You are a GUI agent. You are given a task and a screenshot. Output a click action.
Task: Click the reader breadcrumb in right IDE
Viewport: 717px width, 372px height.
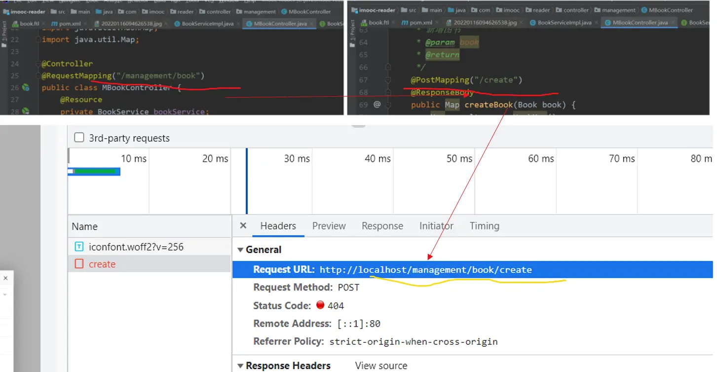[537, 10]
